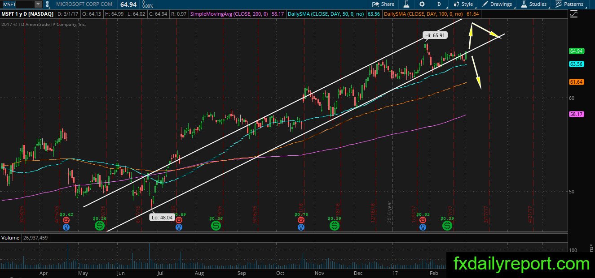Click the red earnings phone icon under $0.69
595x278 pixels.
point(179,220)
